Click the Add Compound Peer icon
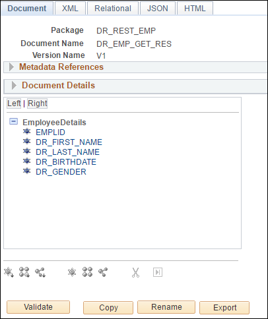268x319 pixels. pos(87,272)
